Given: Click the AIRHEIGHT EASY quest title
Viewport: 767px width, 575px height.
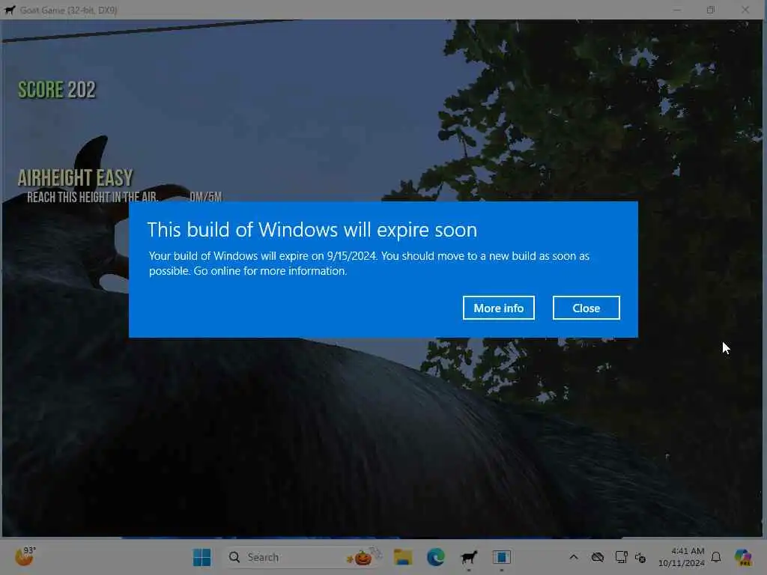Looking at the screenshot, I should (x=76, y=177).
